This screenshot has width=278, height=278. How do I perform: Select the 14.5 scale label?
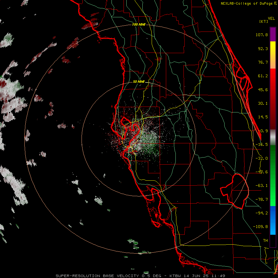[x=263, y=117]
